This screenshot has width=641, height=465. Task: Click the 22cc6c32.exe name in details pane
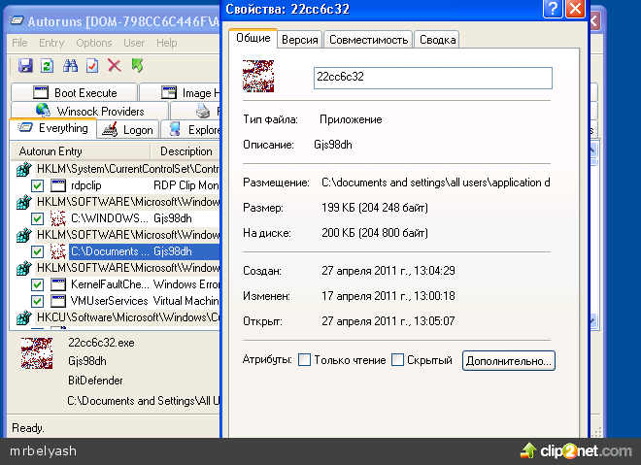pos(101,343)
